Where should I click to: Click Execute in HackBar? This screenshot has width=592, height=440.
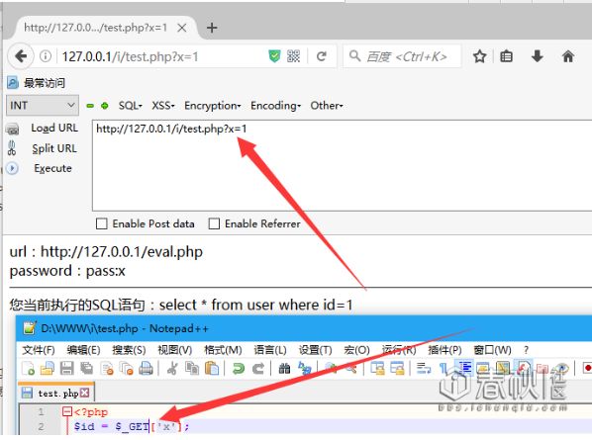pos(52,168)
